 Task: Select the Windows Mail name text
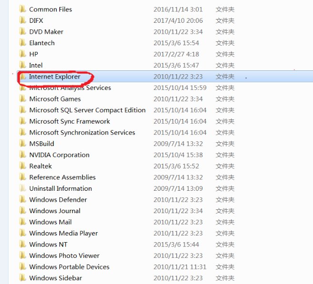pyautogui.click(x=50, y=222)
